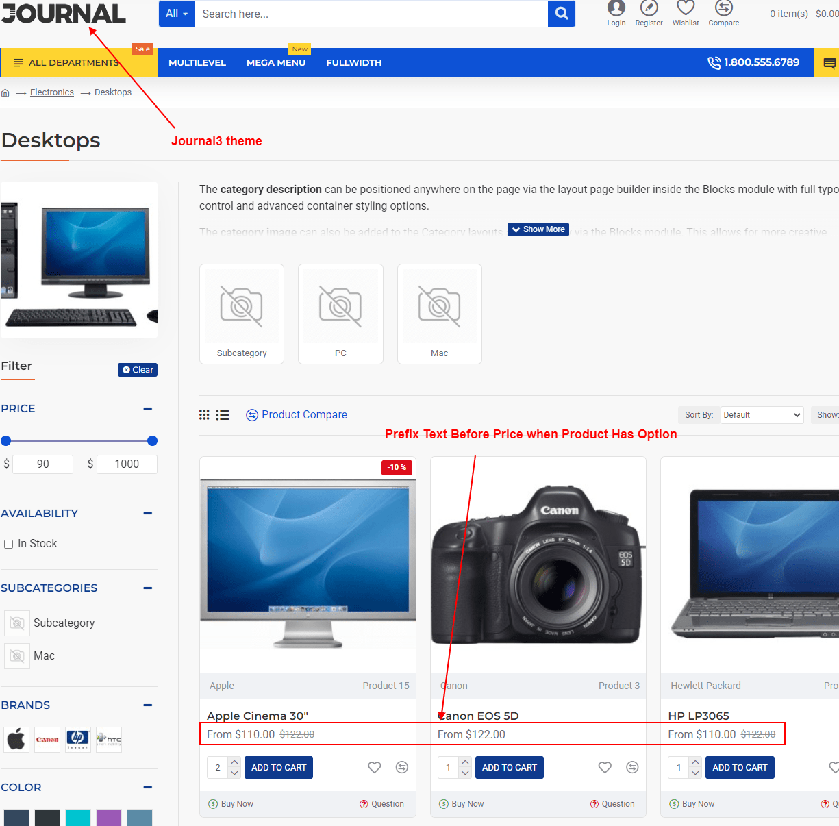This screenshot has height=826, width=839.
Task: Add Apple Cinema 30" to wishlist
Action: coord(375,768)
